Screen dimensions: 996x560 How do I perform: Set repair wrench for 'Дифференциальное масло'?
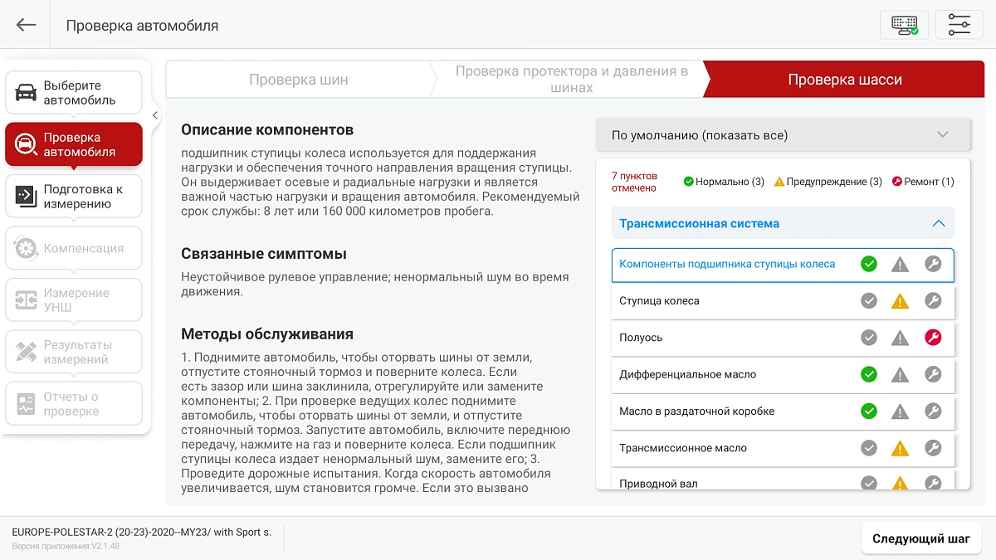pos(933,374)
